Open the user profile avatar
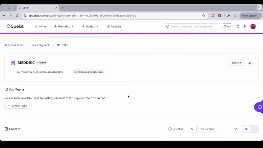This screenshot has height=148, width=263. pos(253,27)
